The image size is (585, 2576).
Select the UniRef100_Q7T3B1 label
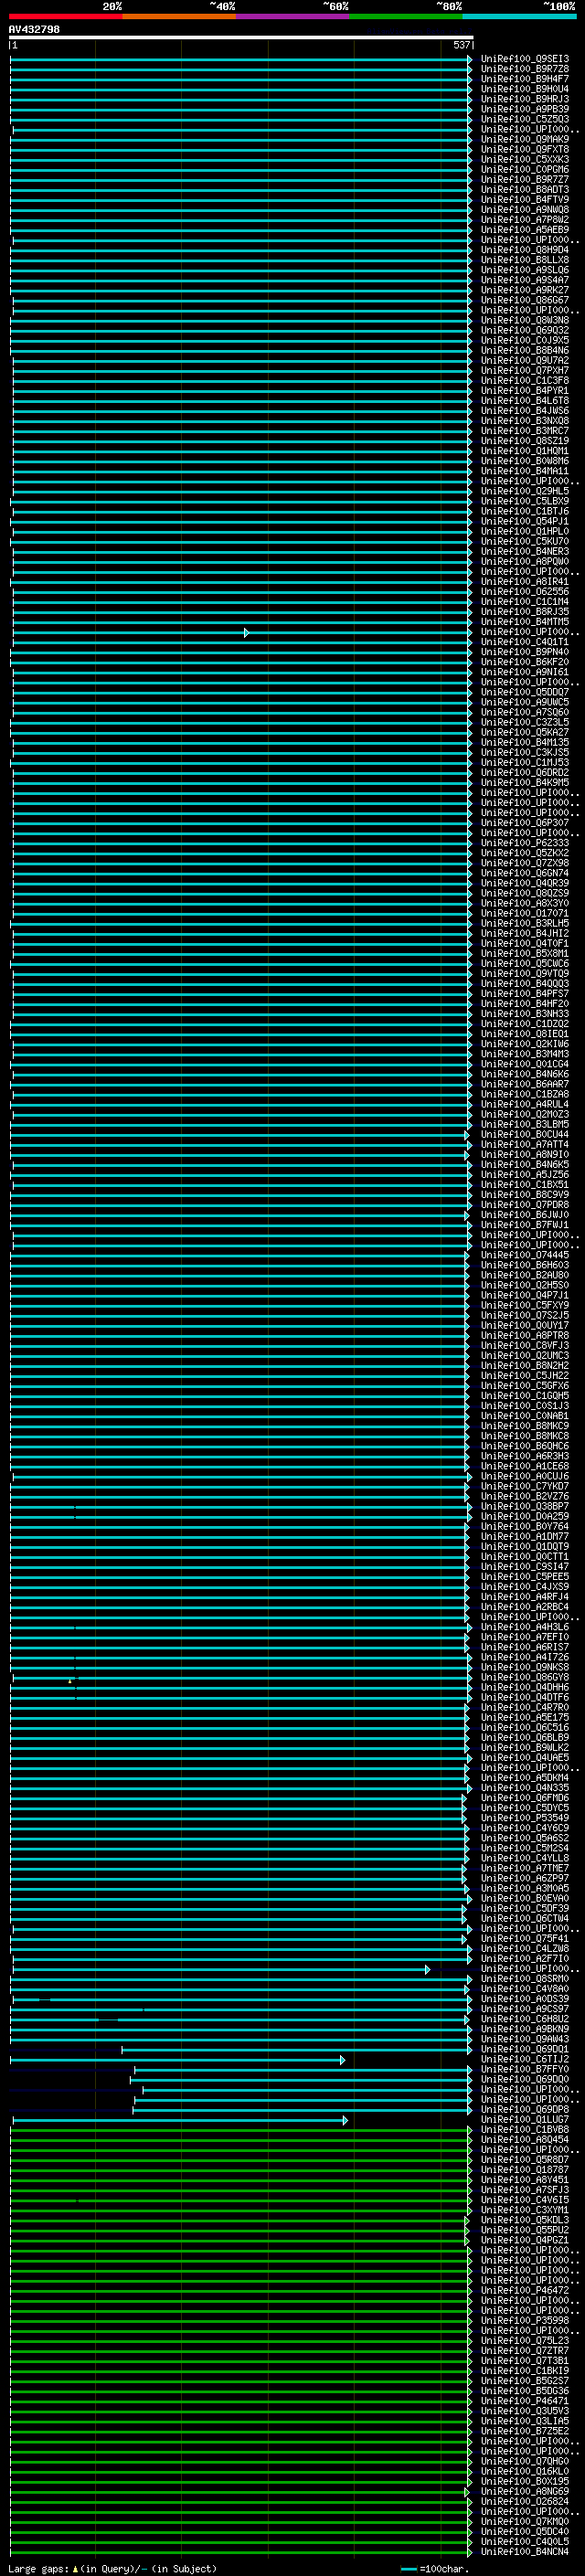click(525, 2361)
